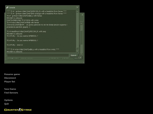Click the resize grip of the background window
This screenshot has width=153, height=114.
[84, 63]
